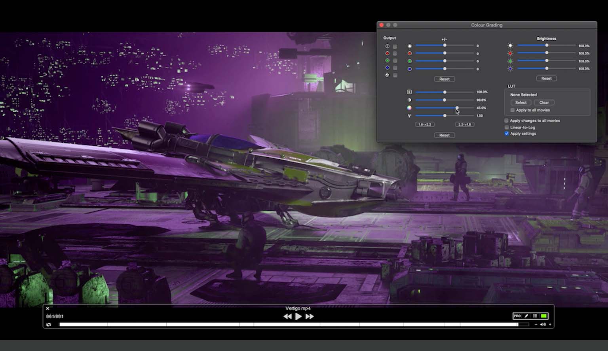The height and width of the screenshot is (351, 608).
Task: Open the playlist list icon
Action: (x=535, y=316)
